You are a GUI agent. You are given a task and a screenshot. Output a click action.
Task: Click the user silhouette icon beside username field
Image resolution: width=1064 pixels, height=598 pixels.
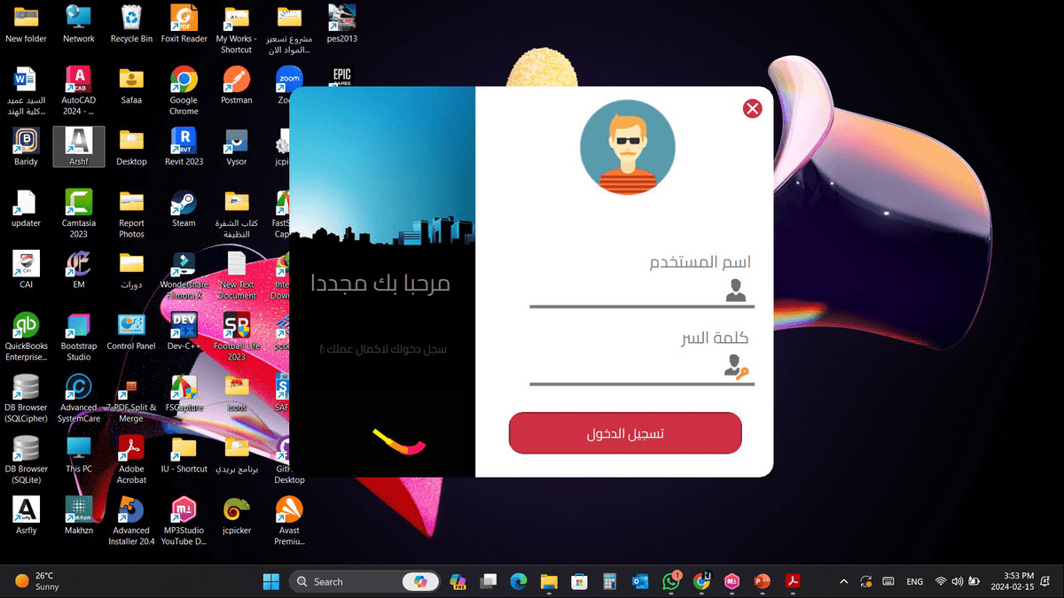tap(735, 291)
